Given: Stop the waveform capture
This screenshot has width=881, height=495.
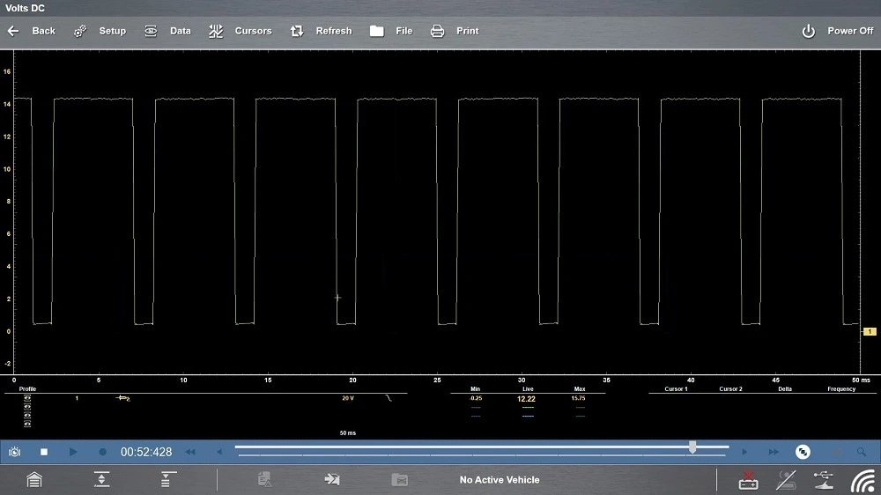Looking at the screenshot, I should pyautogui.click(x=44, y=452).
